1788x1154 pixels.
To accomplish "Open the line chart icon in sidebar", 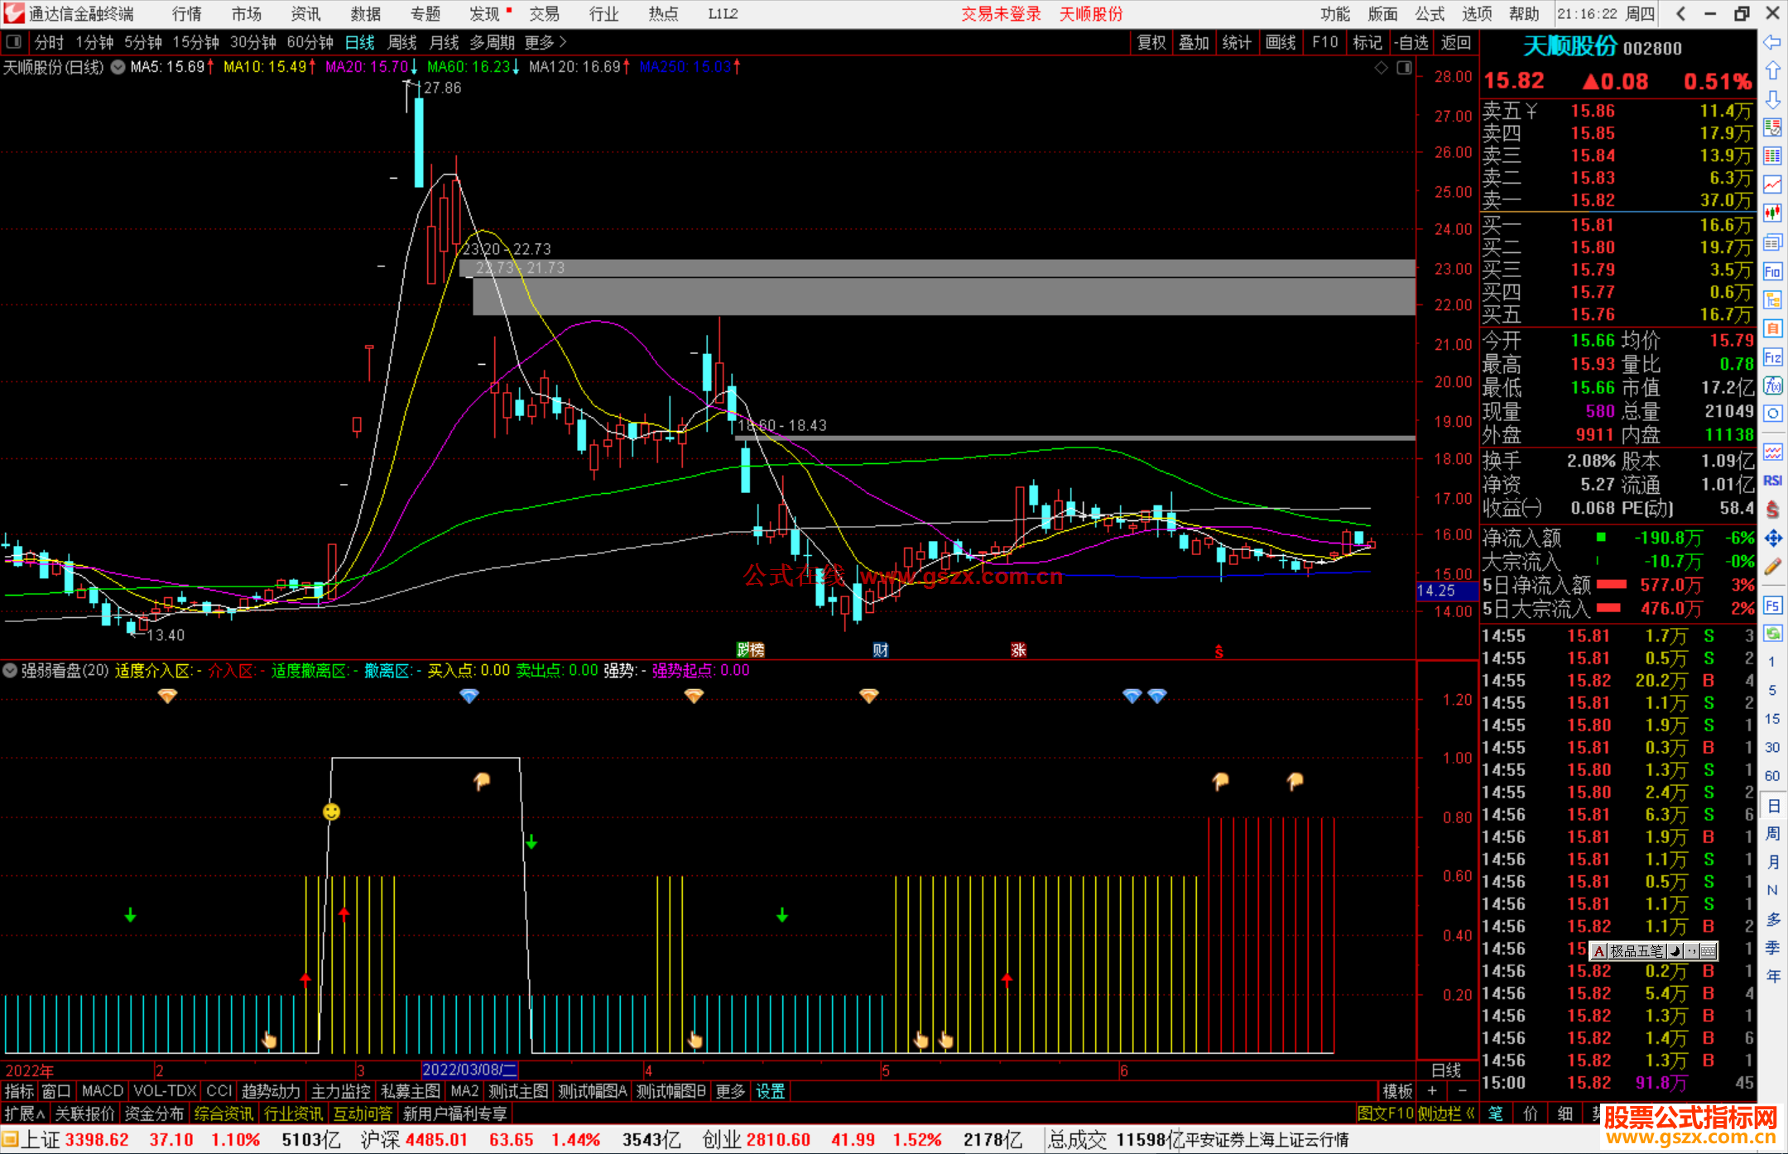I will click(1772, 184).
